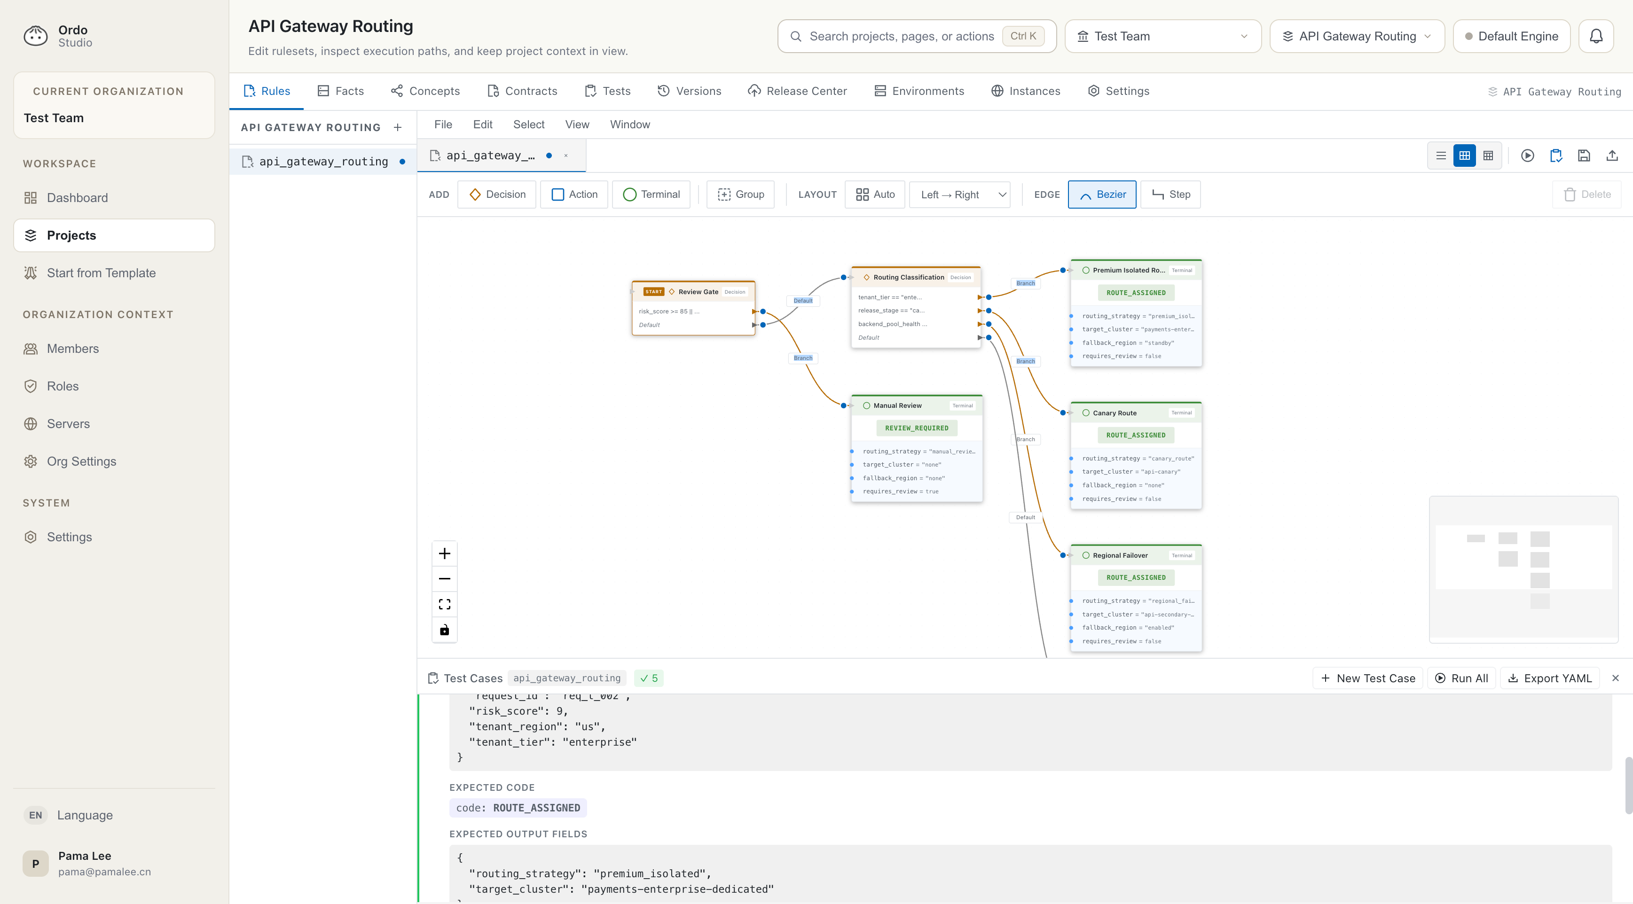Open the API Gateway Routing project dropdown
The height and width of the screenshot is (904, 1633).
[x=1357, y=36]
